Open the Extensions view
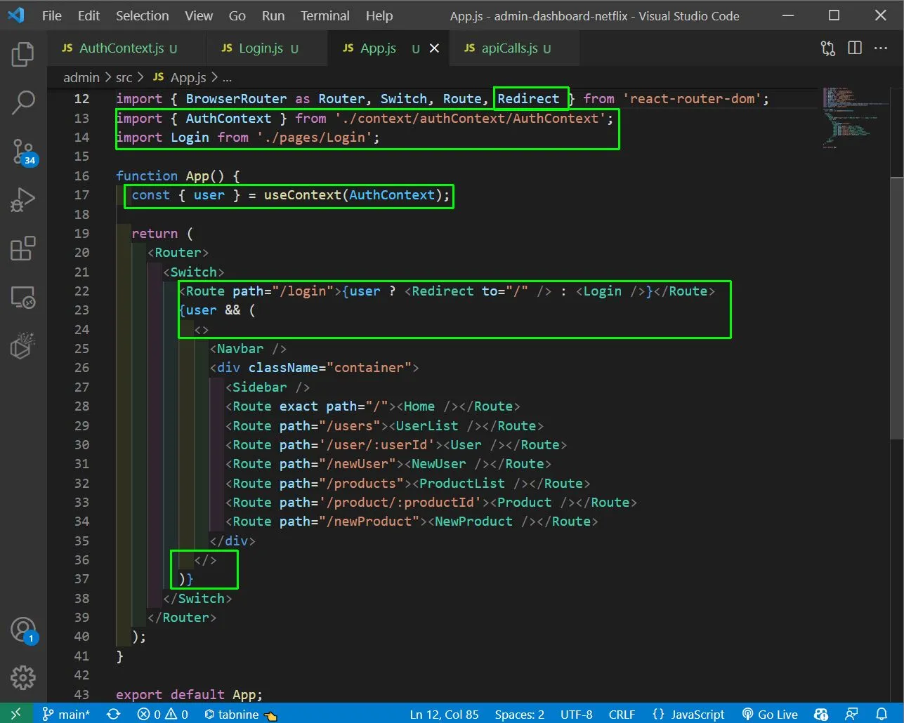Viewport: 904px width, 723px height. (x=22, y=248)
